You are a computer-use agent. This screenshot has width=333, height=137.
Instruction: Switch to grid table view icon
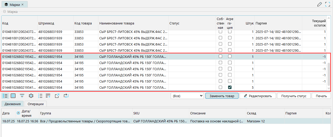click(13, 96)
